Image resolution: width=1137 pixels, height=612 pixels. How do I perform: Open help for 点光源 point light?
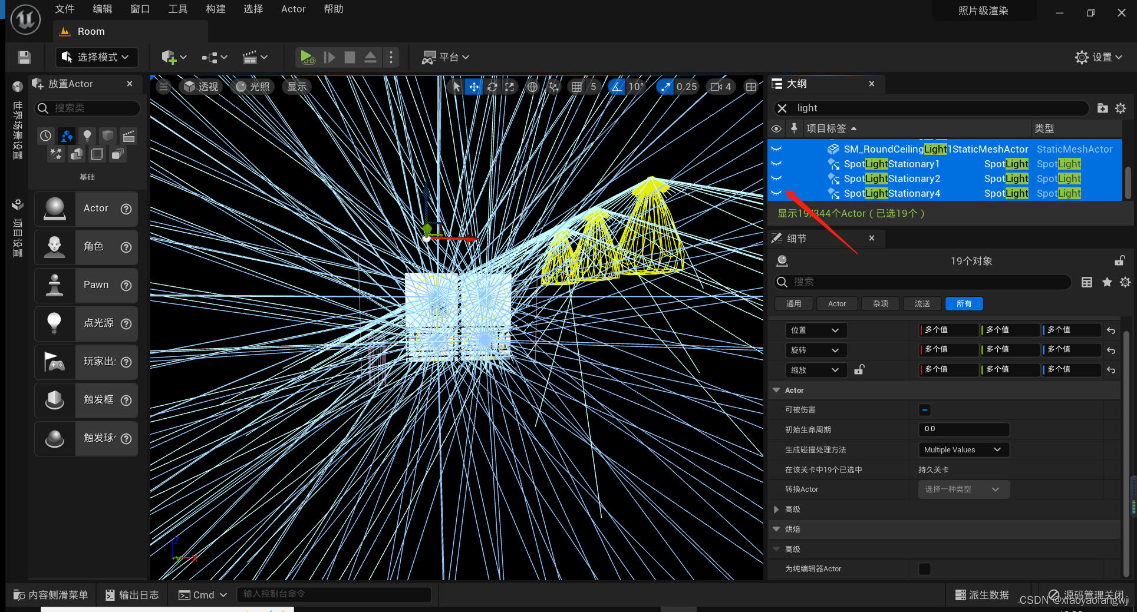click(x=126, y=323)
